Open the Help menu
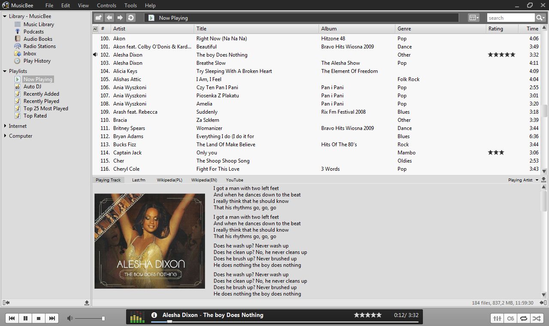Screen dimensions: 549x326 tap(150, 6)
